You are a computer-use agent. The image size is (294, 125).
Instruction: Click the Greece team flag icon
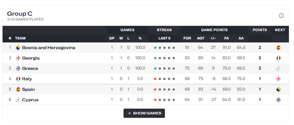18,68
